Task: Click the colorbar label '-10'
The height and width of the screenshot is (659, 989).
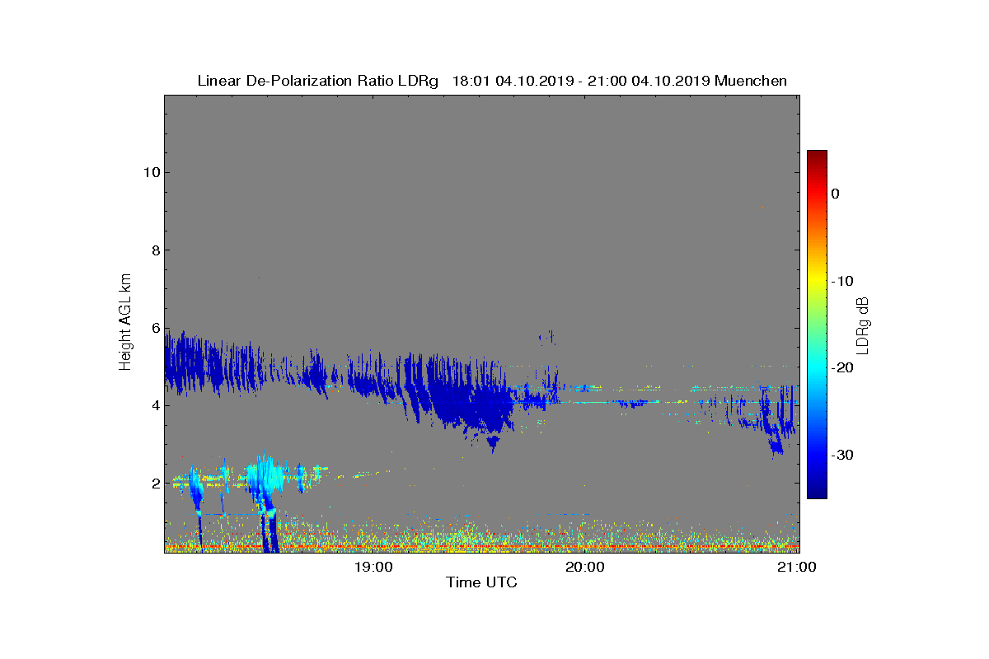Action: tap(841, 281)
